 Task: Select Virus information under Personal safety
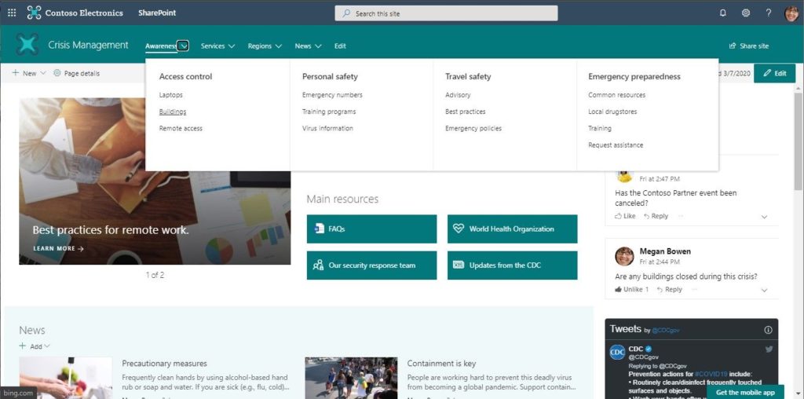[327, 128]
